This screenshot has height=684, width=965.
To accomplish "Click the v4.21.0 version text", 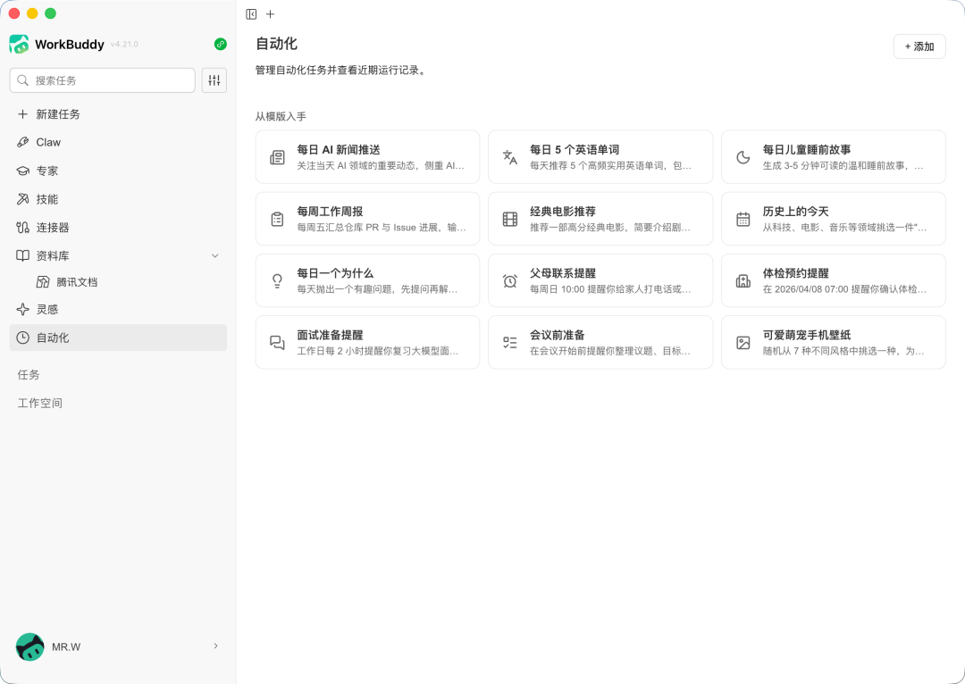I will click(x=124, y=45).
